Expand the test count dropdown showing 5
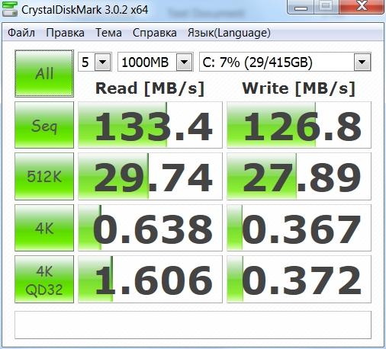This screenshot has width=386, height=349. tap(103, 62)
